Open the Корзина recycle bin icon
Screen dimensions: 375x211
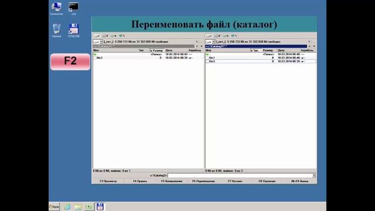click(56, 30)
